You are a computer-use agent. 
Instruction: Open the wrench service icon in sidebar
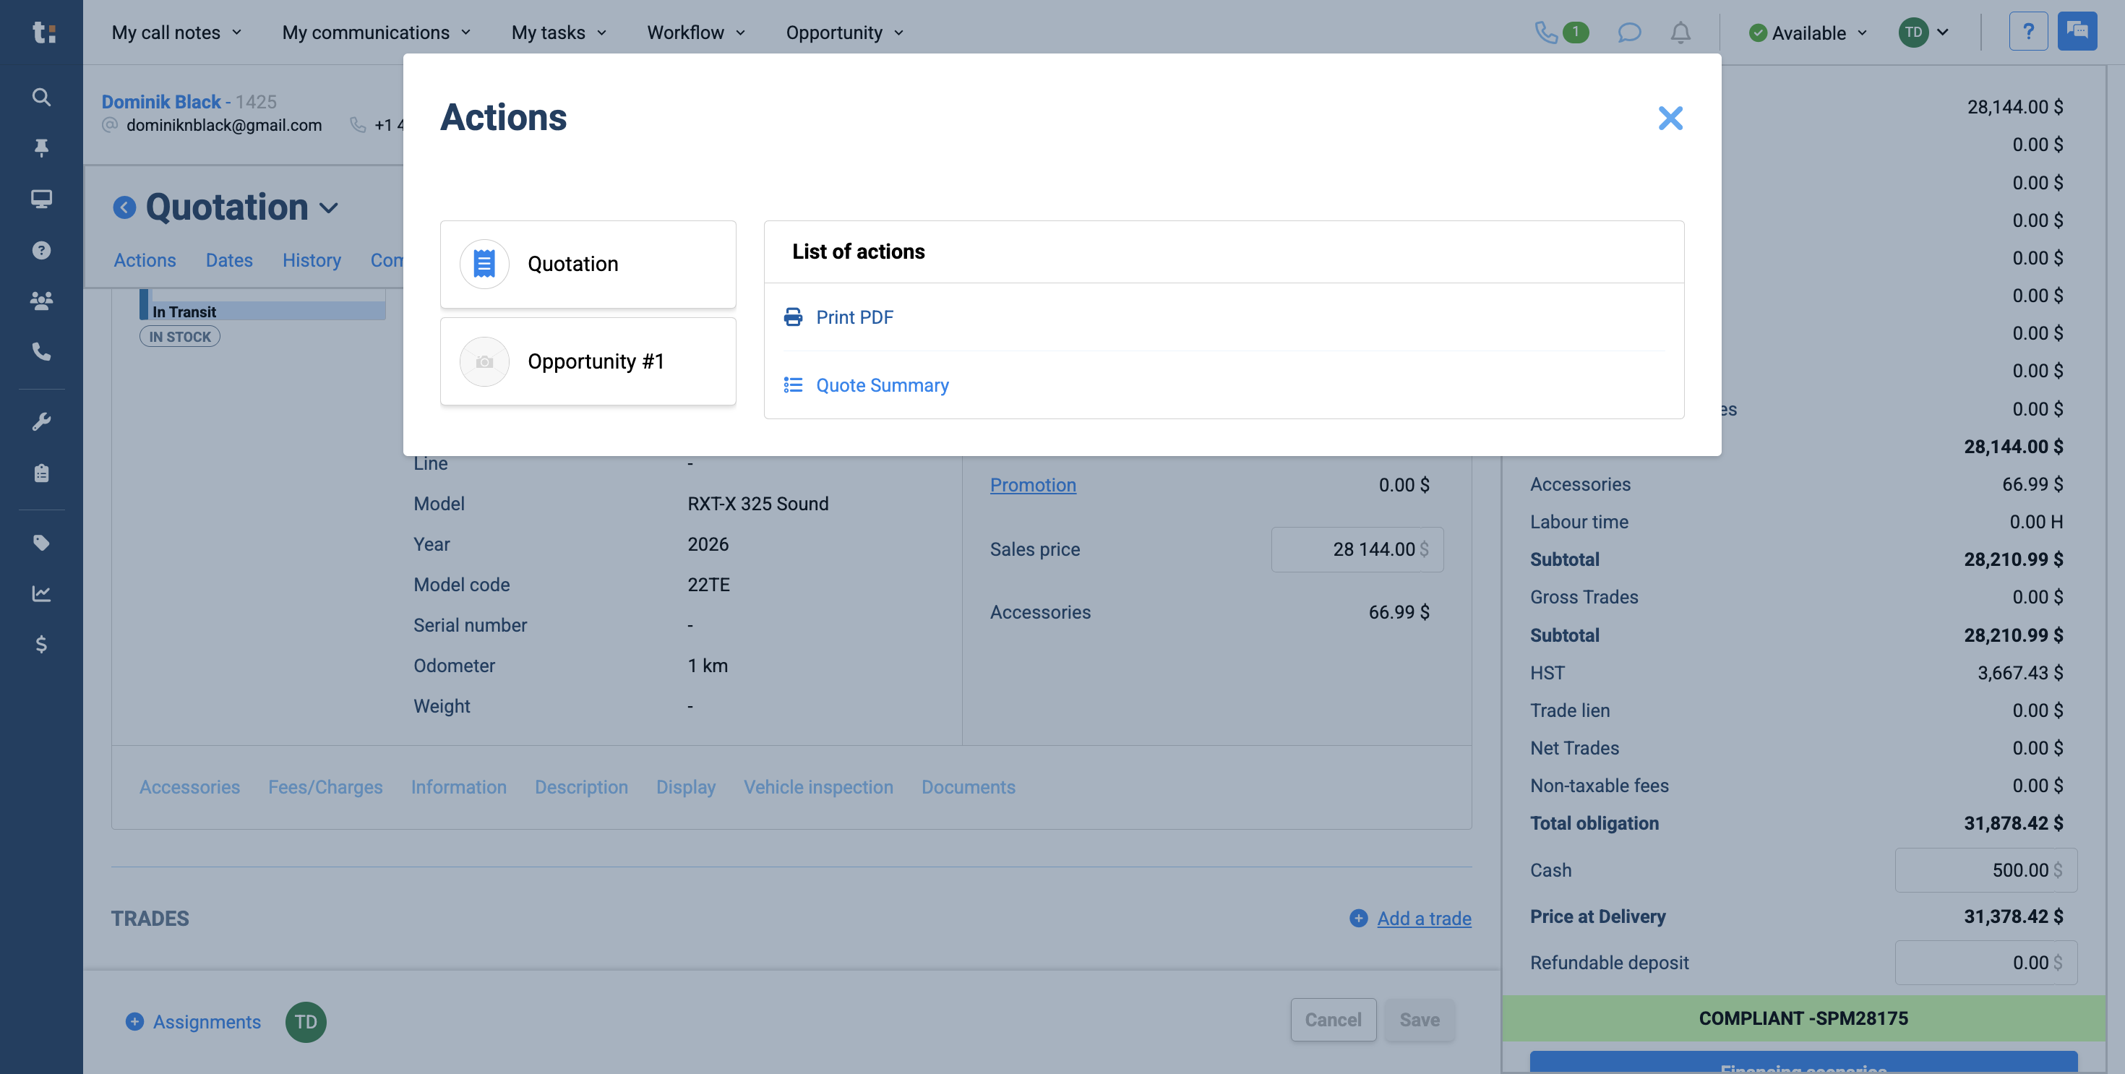coord(41,421)
